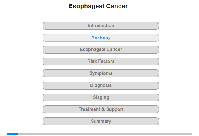Navigate to the Diagnosis chapter
Screen dimensions: 199x136
pos(101,86)
